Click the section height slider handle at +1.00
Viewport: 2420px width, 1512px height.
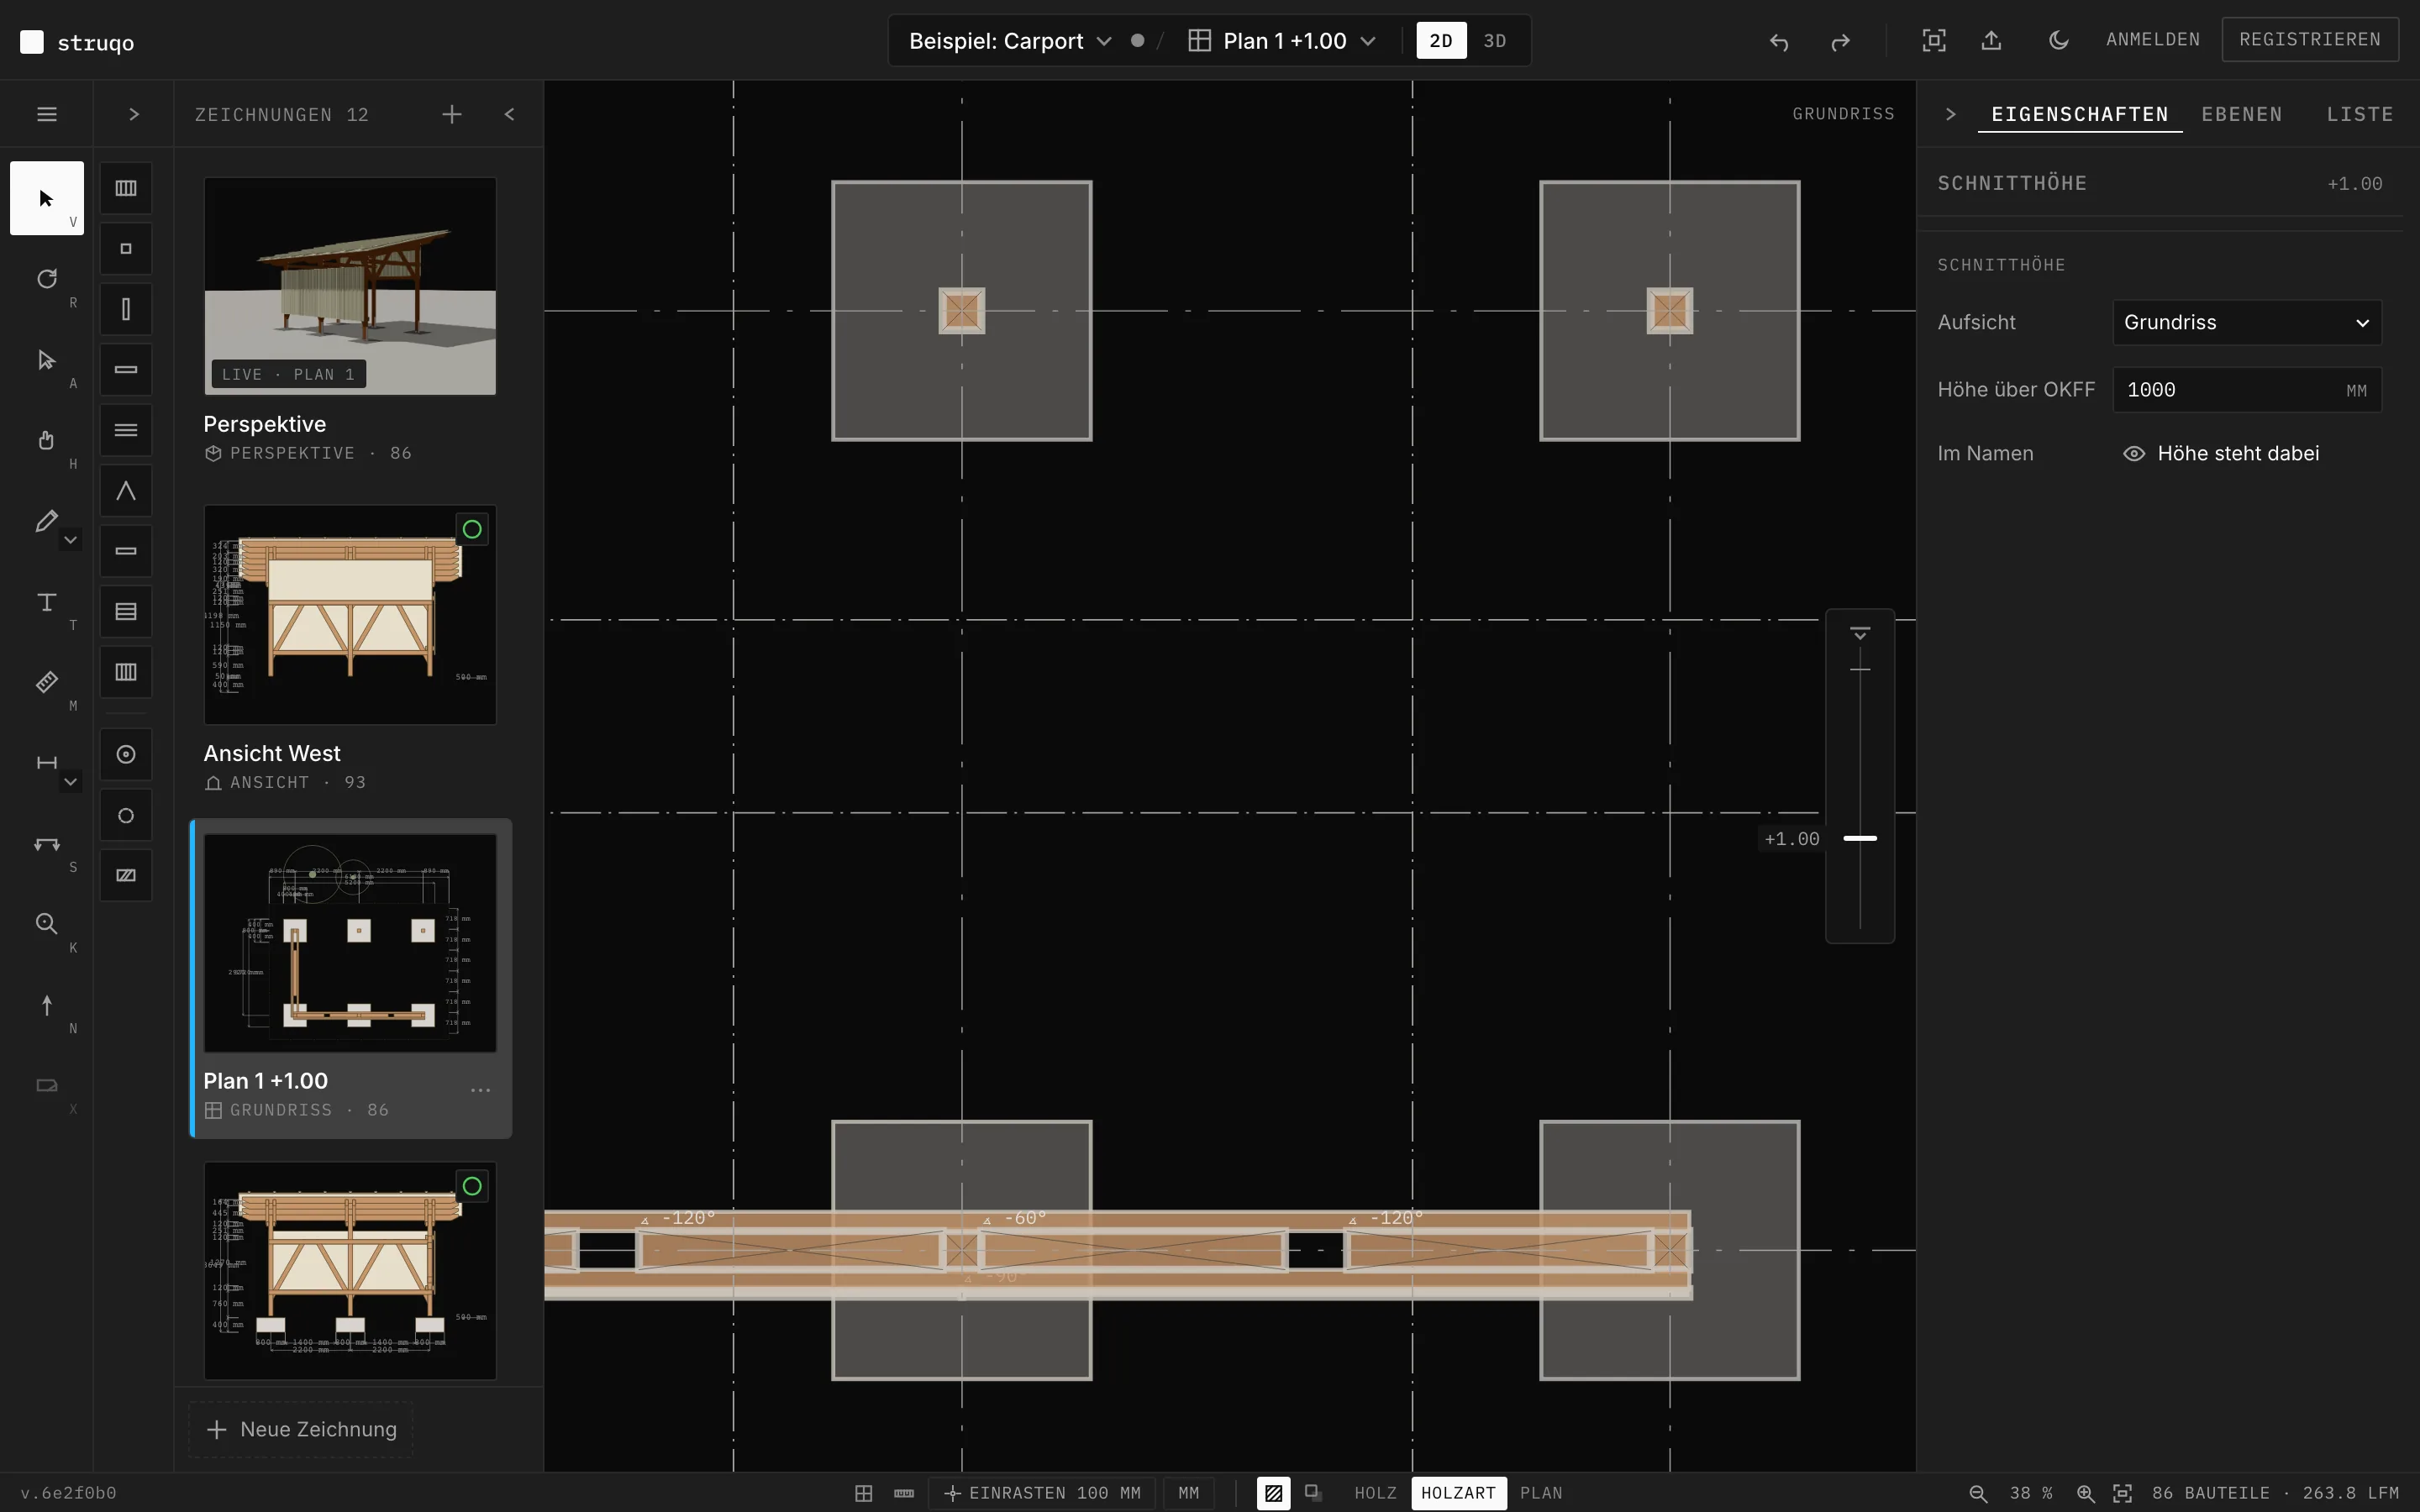tap(1859, 838)
